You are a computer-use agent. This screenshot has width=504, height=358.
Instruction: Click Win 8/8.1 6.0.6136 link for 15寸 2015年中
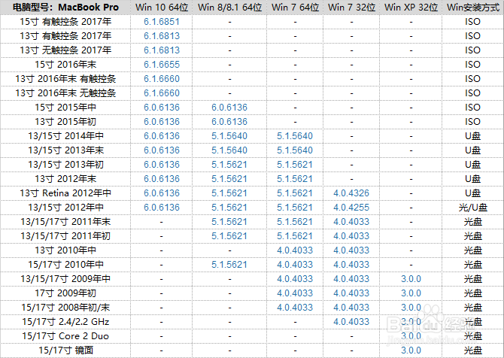click(x=229, y=108)
